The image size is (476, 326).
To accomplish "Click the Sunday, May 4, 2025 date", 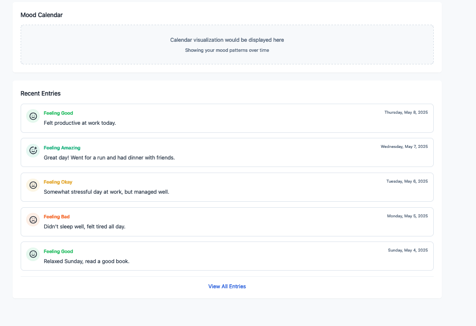I will pos(408,250).
